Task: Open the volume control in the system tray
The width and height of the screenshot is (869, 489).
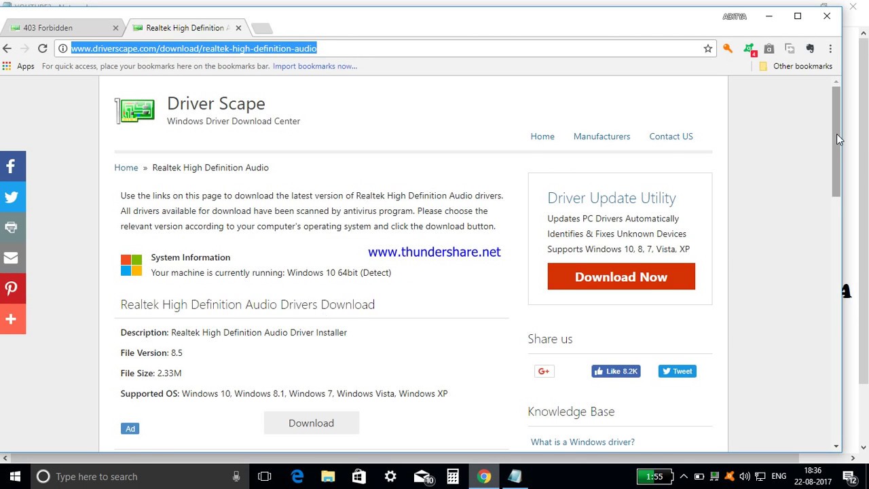Action: [x=745, y=476]
